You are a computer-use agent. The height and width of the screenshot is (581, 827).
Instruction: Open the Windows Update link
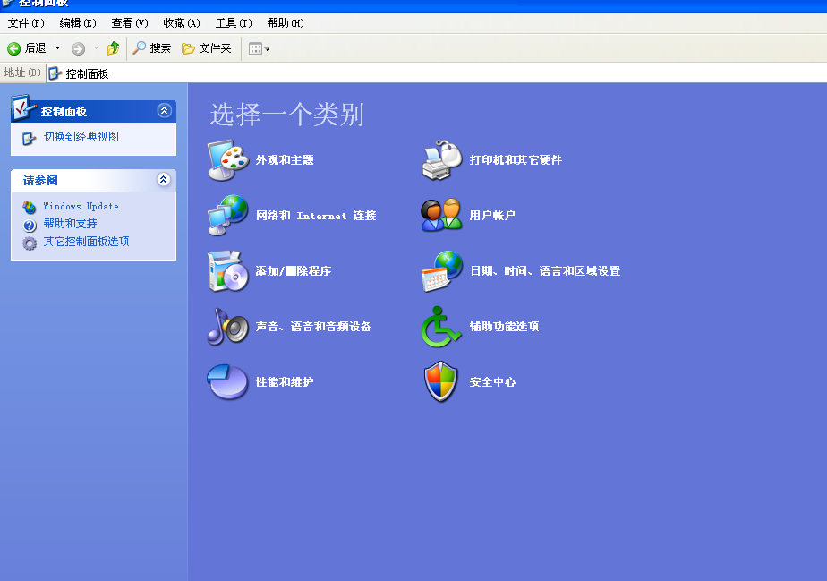coord(81,206)
